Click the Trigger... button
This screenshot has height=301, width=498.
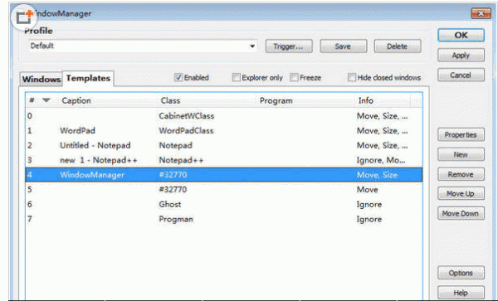coord(289,46)
